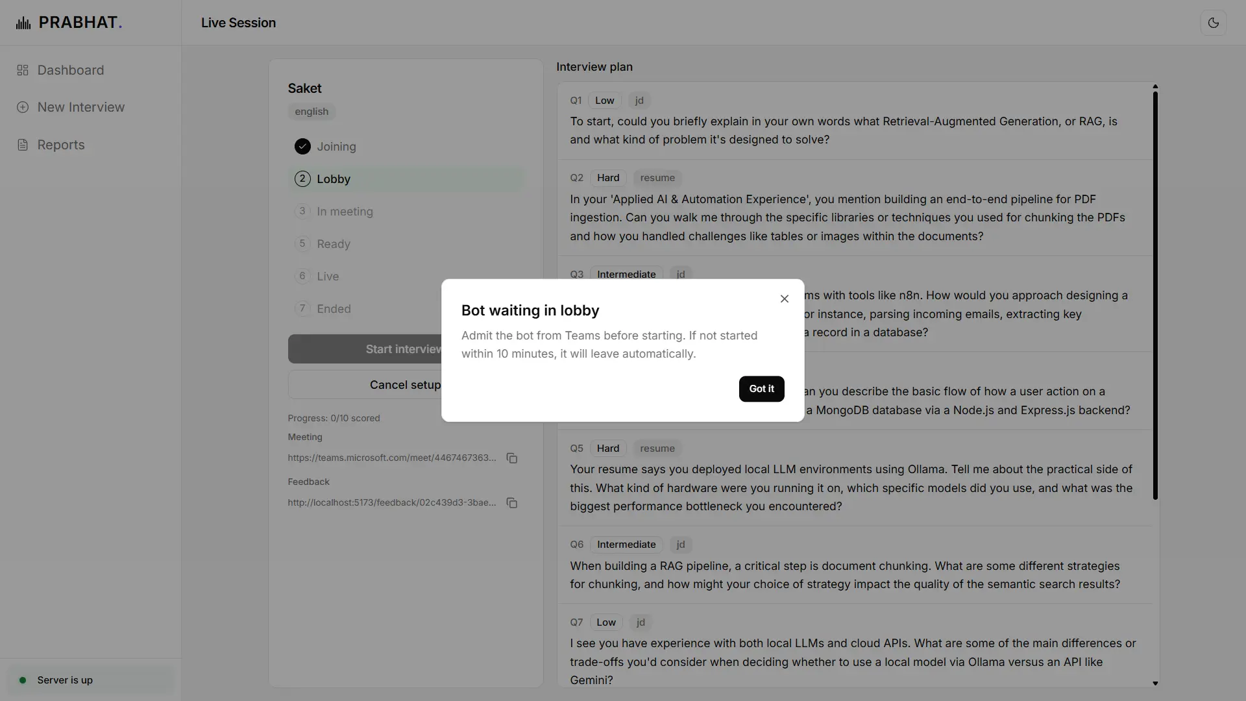Copy the Teams meeting link

tap(511, 458)
